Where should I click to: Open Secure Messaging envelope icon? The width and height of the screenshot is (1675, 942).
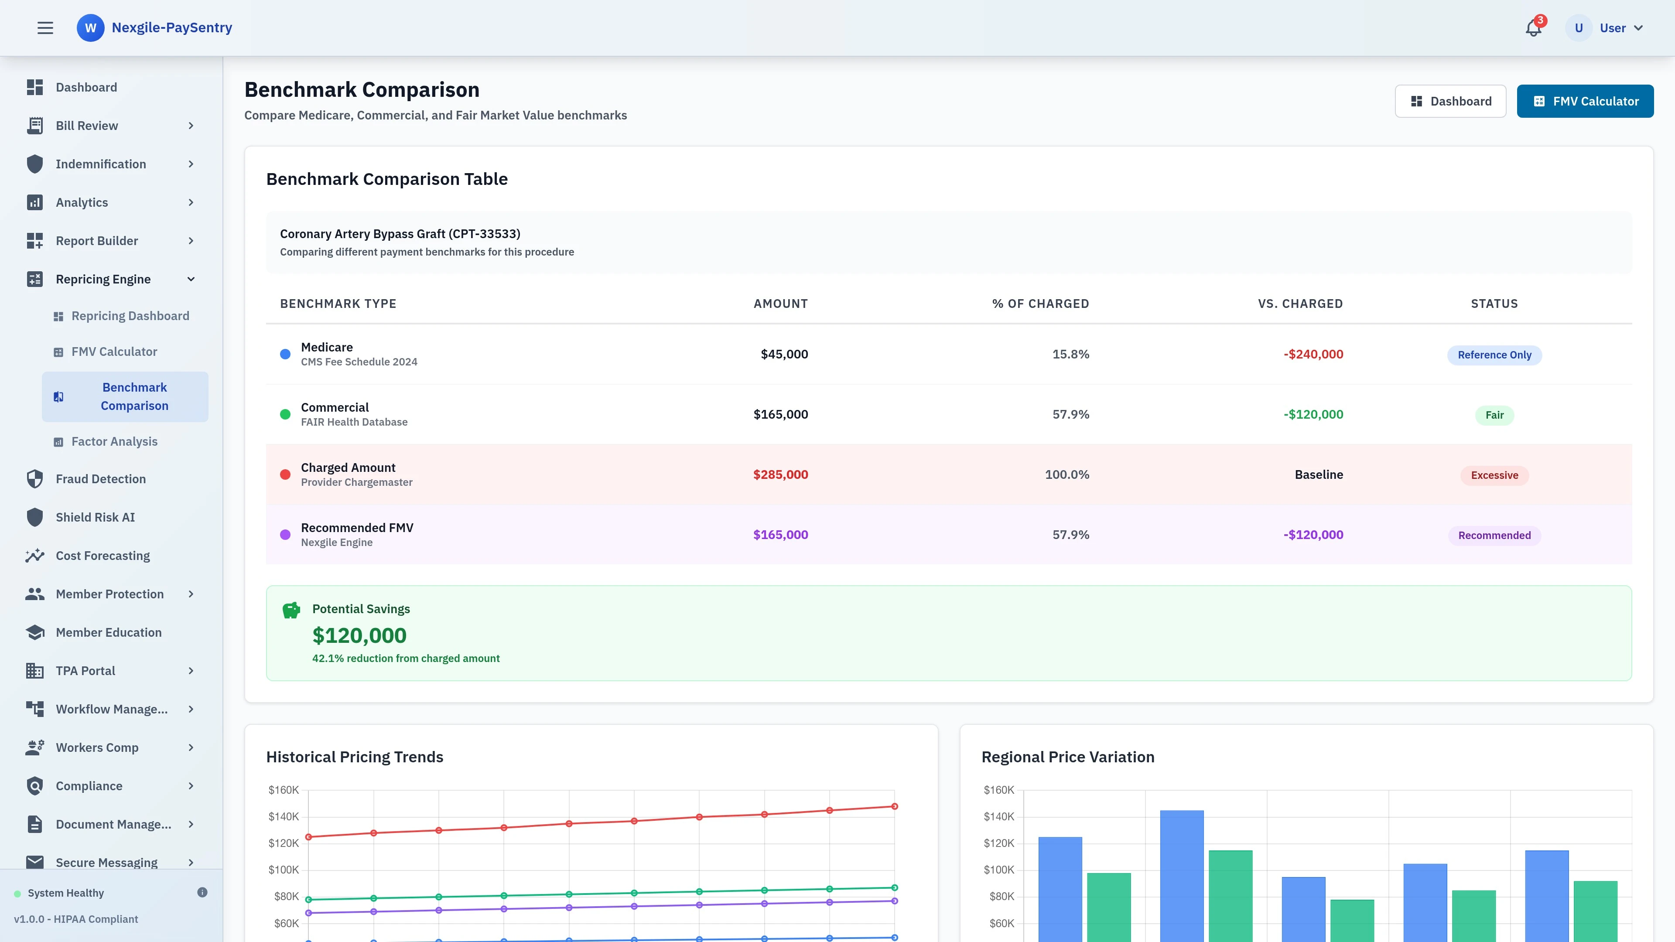35,862
